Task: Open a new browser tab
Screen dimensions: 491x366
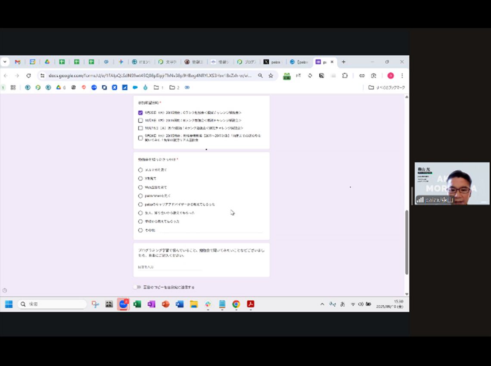Action: tap(343, 62)
